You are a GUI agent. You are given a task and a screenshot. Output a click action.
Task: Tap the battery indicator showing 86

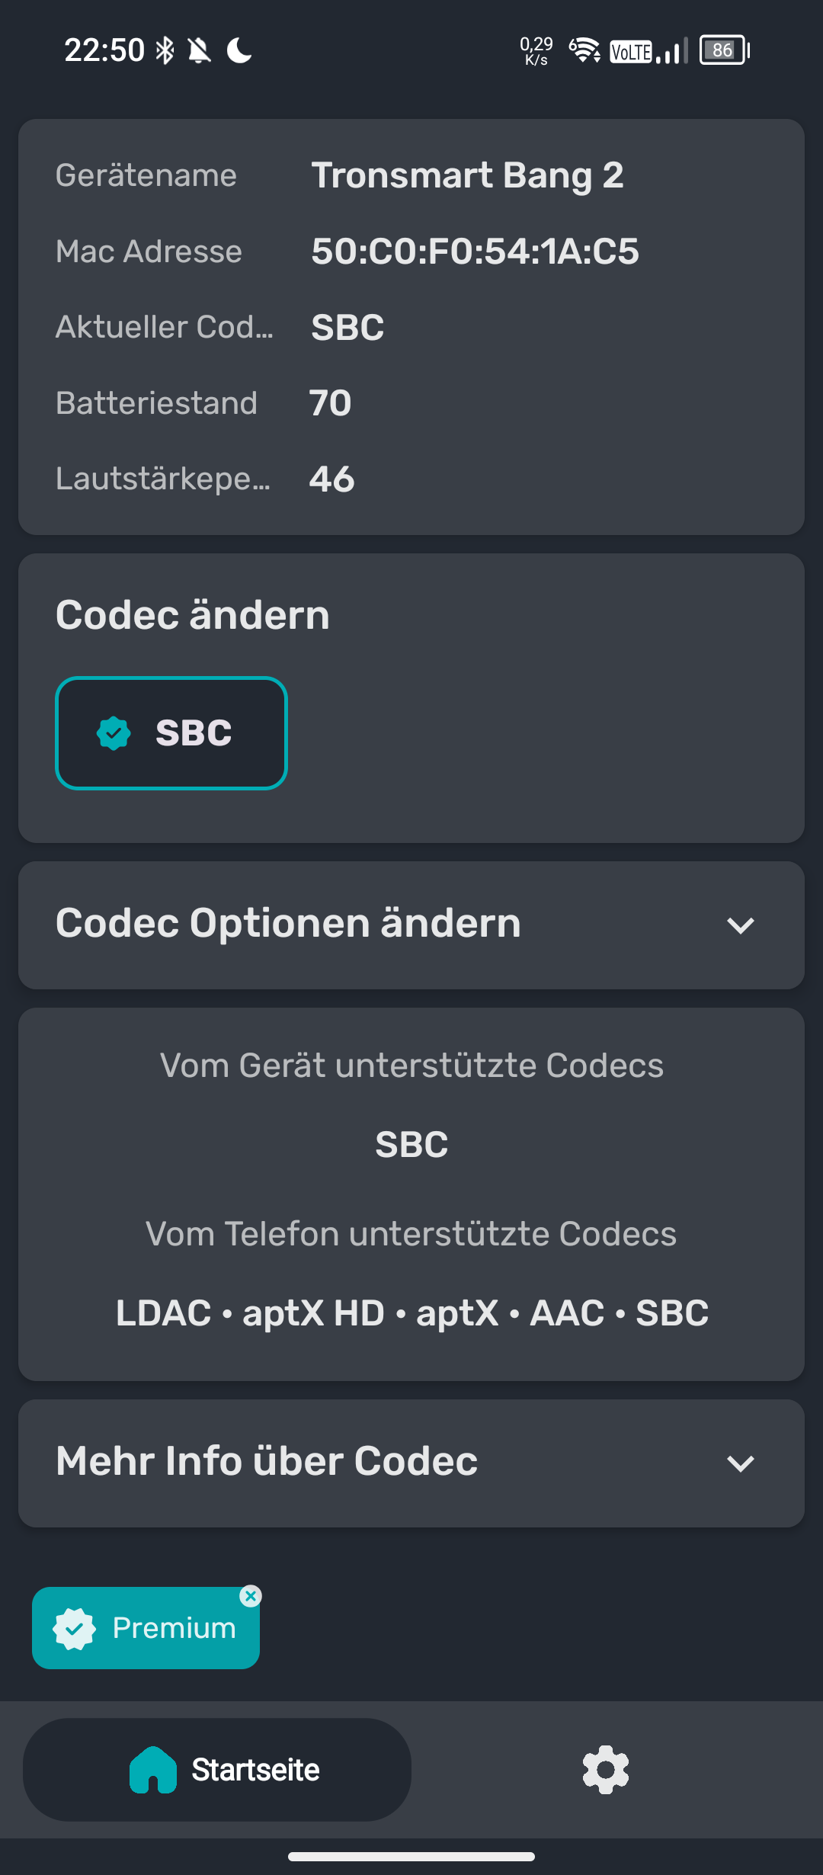(x=724, y=51)
